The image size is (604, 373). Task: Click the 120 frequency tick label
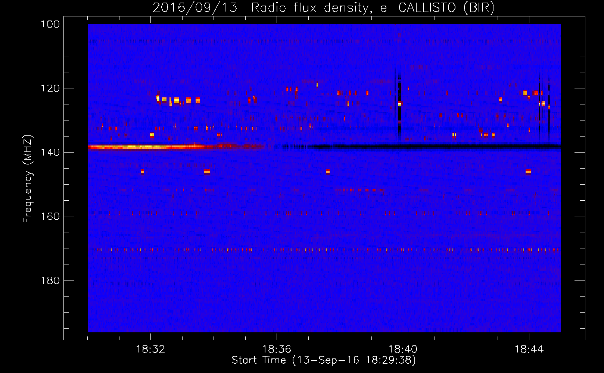click(50, 88)
